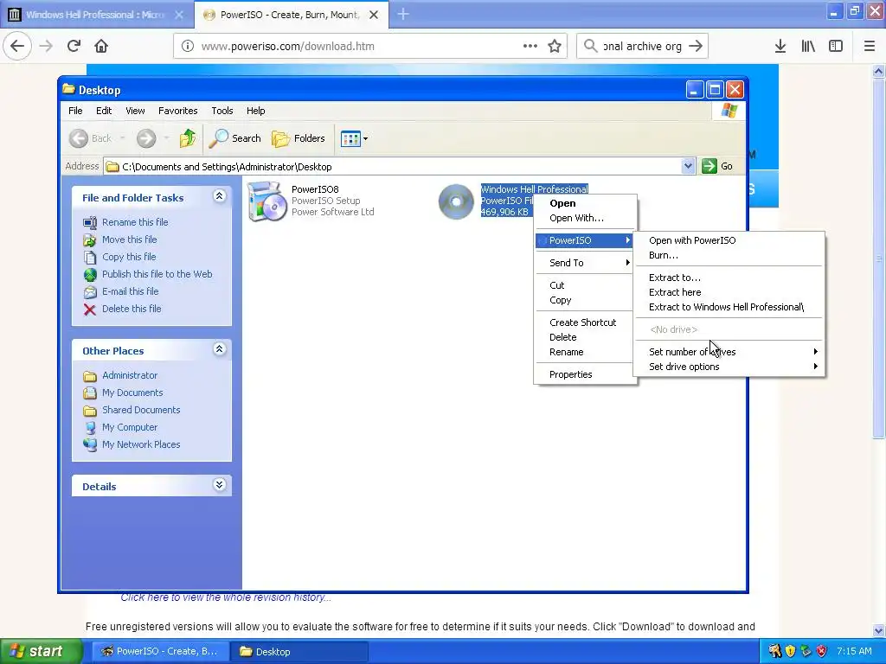
Task: Open the File menu
Action: point(76,111)
